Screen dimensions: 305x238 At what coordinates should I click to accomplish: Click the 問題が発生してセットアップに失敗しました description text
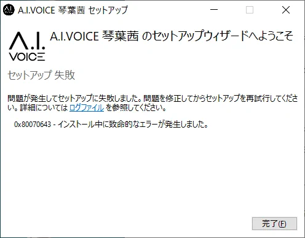point(152,103)
